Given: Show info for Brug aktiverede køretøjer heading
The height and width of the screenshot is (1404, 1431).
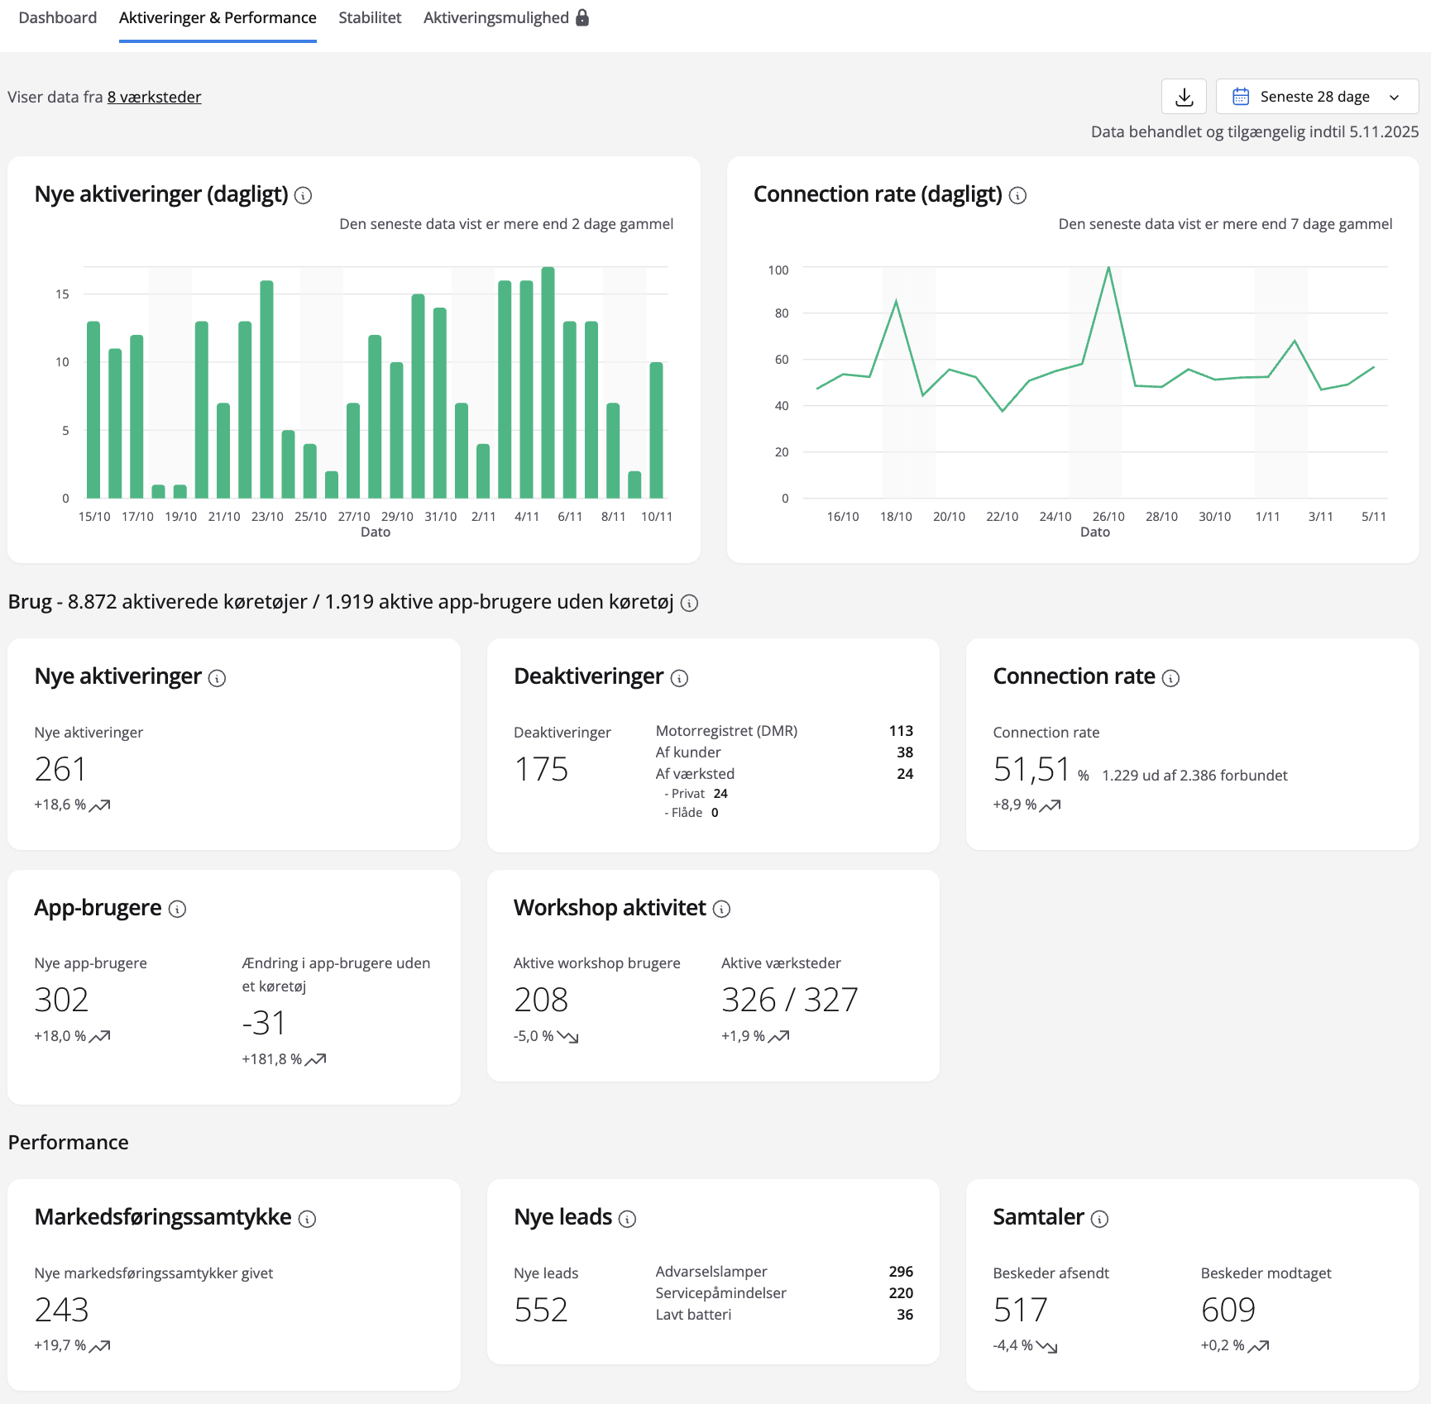Looking at the screenshot, I should tap(689, 604).
